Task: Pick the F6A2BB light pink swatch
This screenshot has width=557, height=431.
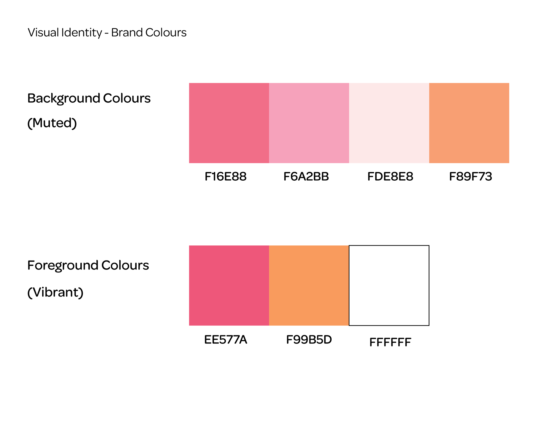Action: tap(309, 123)
